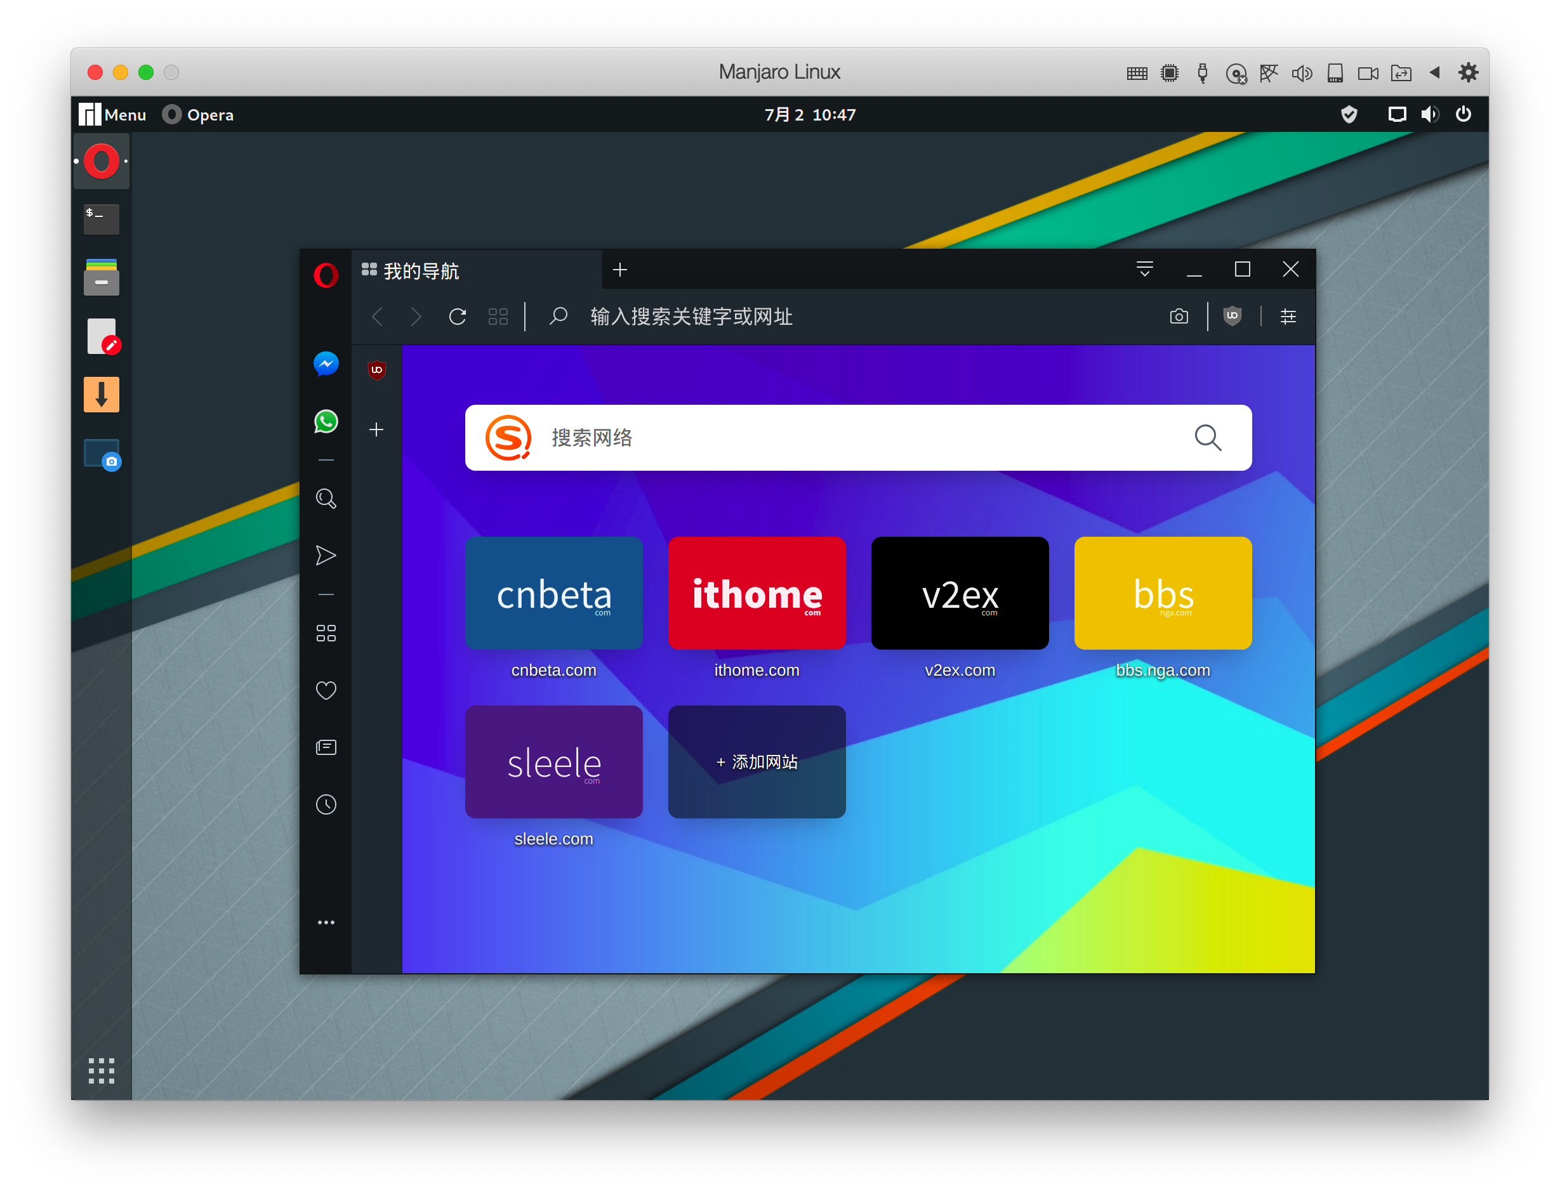Open History clock icon in sidebar
1560x1194 pixels.
[x=326, y=804]
